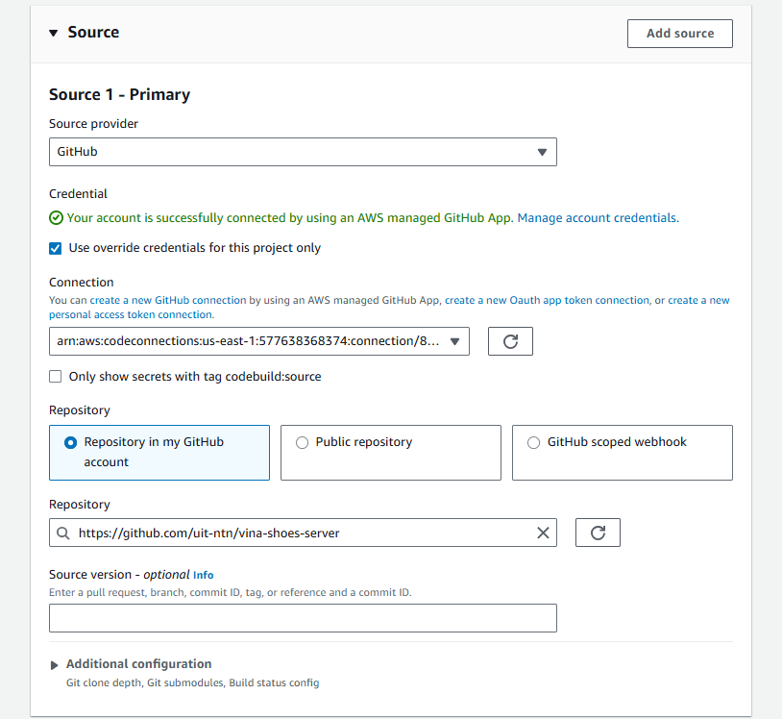The height and width of the screenshot is (719, 782).
Task: Open Manage account credentials link
Action: [x=598, y=218]
